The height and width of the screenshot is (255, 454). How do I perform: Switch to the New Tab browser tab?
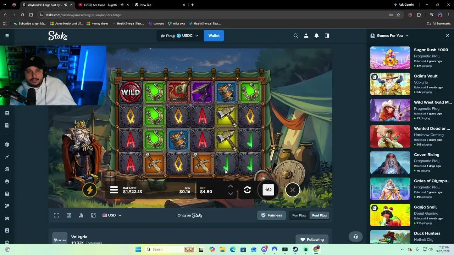[160, 5]
